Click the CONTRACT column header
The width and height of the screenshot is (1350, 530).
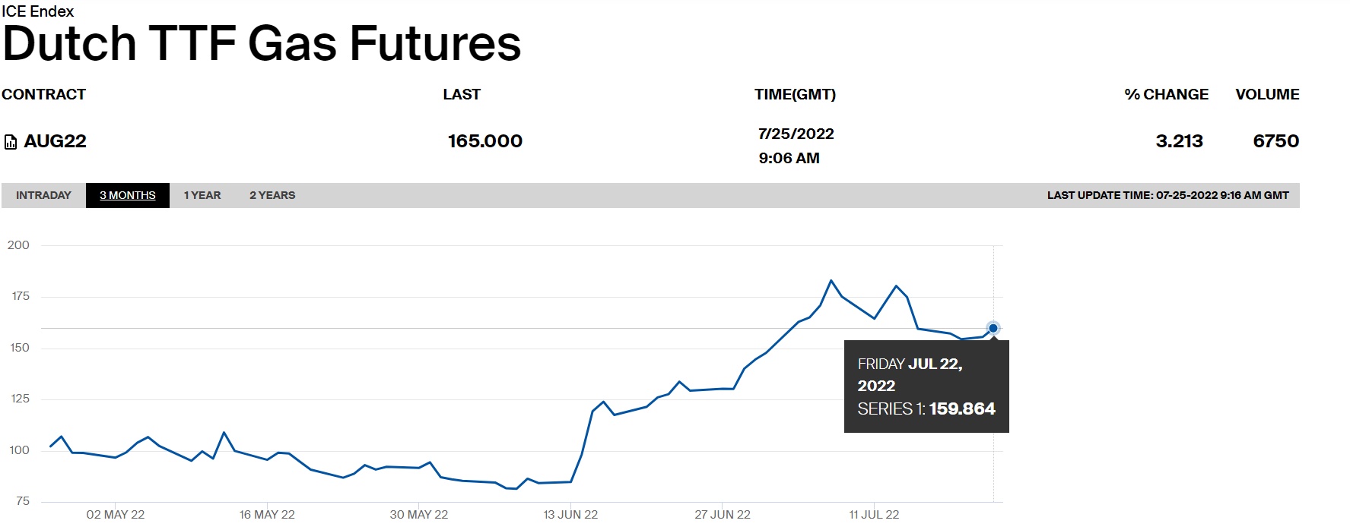tap(44, 94)
